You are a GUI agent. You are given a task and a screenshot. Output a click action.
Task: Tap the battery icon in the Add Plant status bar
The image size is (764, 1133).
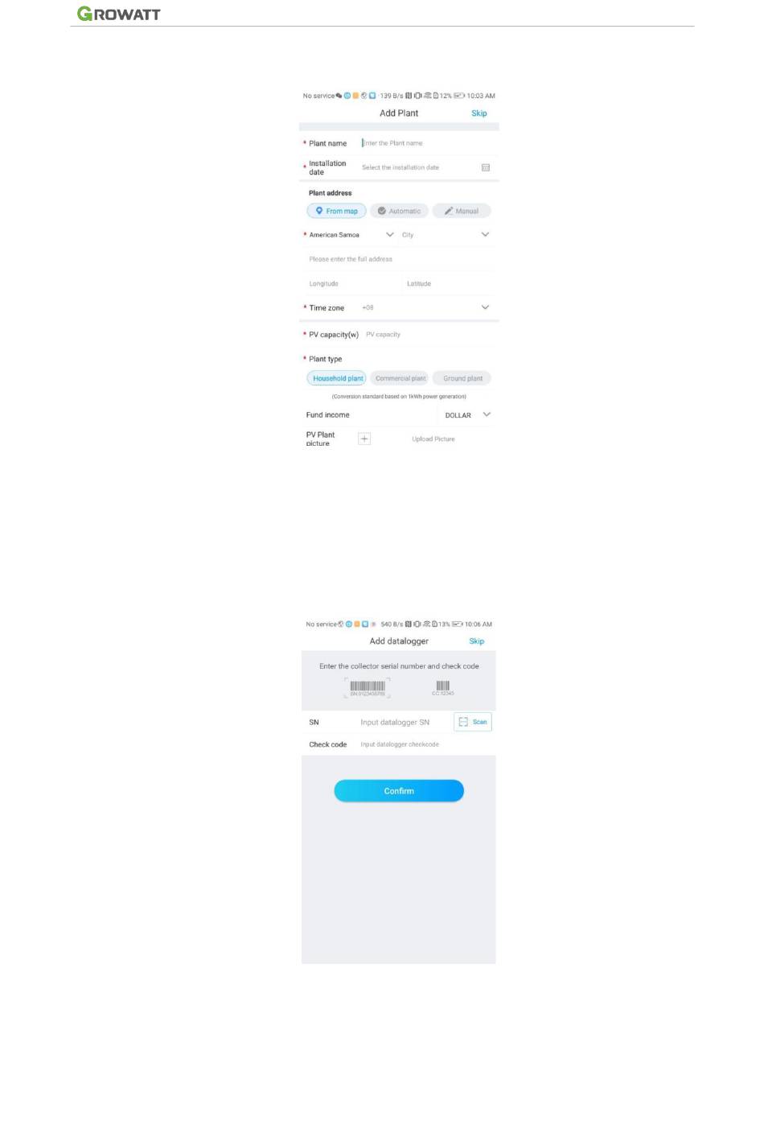click(459, 96)
